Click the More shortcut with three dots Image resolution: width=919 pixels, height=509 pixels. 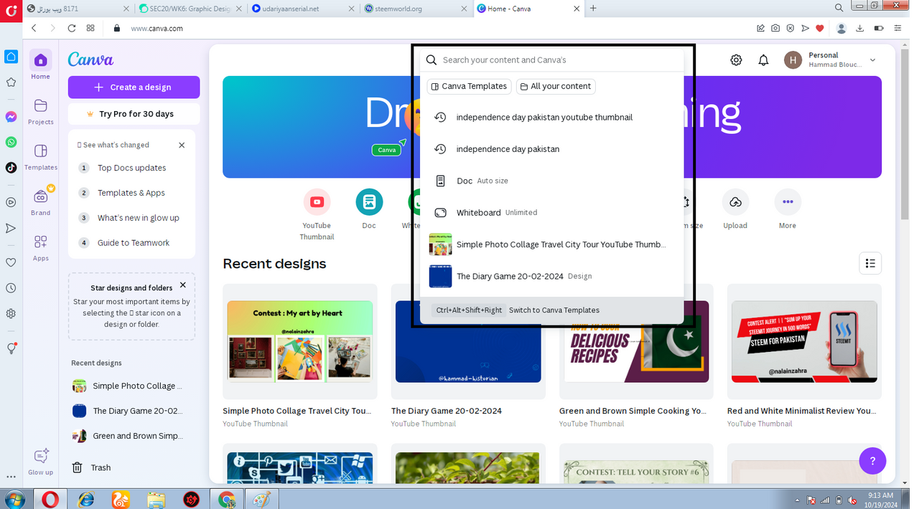788,202
